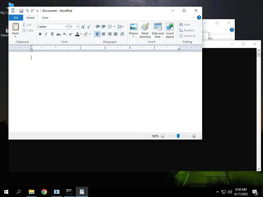263x197 pixels.
Task: Click the Redo icon in title bar
Action: [x=33, y=11]
